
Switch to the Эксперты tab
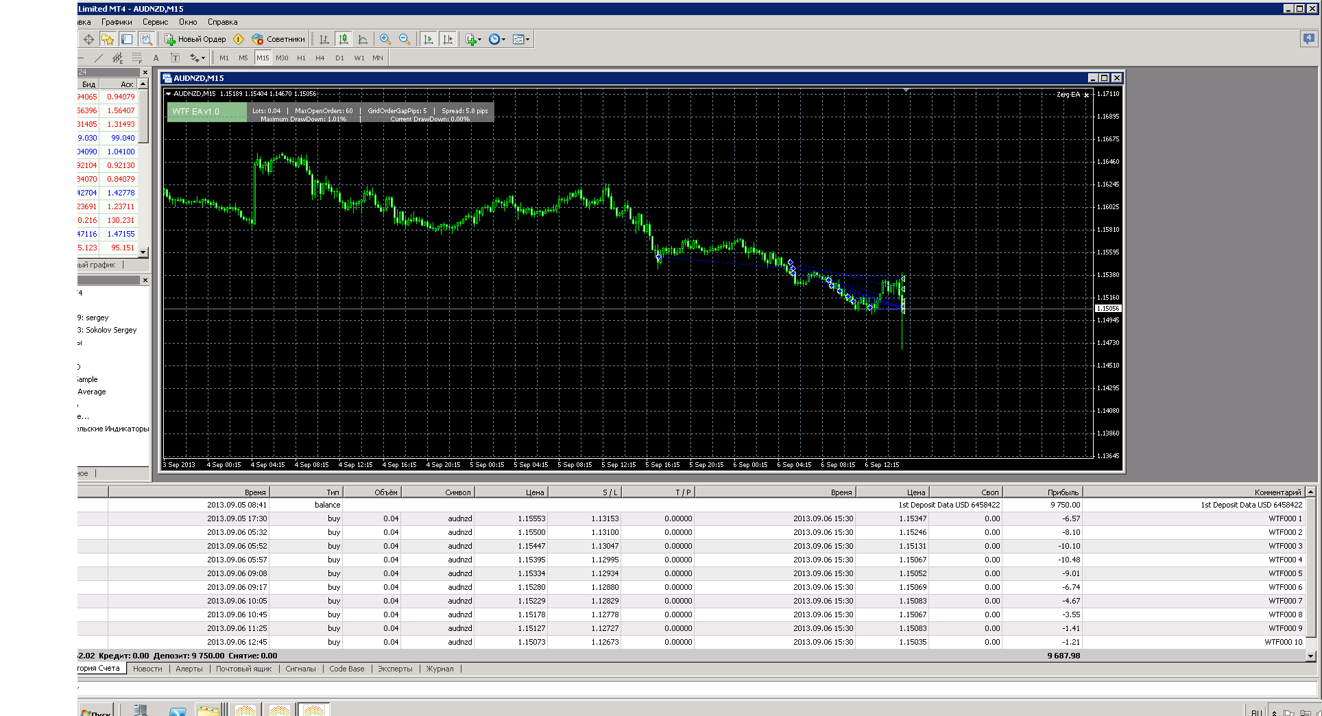[x=396, y=669]
